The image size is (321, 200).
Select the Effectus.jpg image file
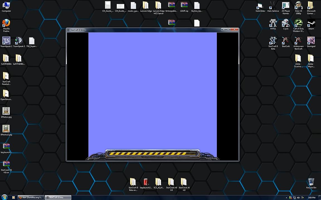(x=6, y=111)
